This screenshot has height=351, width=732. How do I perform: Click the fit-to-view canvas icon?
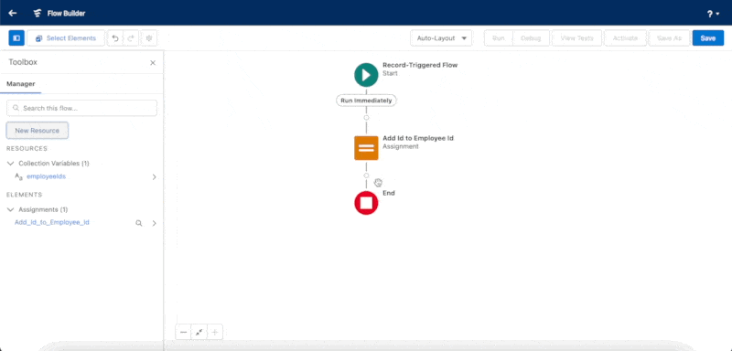[x=199, y=333]
